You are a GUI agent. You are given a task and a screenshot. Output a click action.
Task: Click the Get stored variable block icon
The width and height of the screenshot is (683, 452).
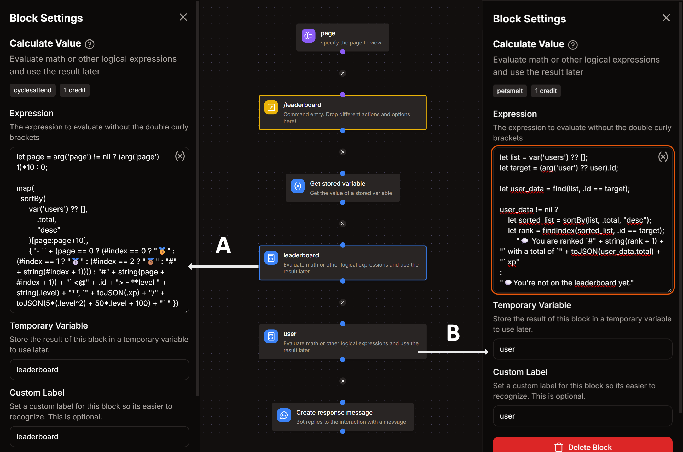(x=297, y=186)
